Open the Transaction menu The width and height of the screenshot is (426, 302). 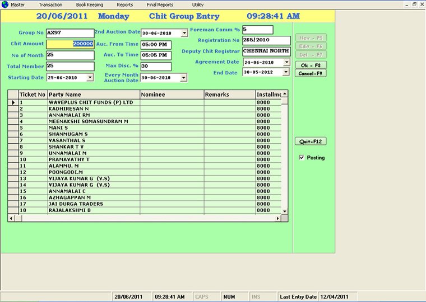coord(50,4)
